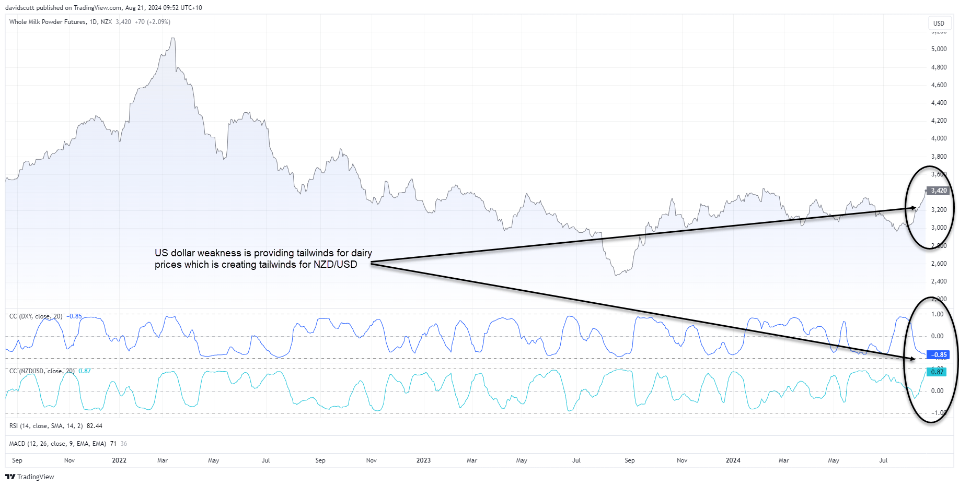
Task: Click the blue -0.85 correlation value tag
Action: click(x=938, y=355)
